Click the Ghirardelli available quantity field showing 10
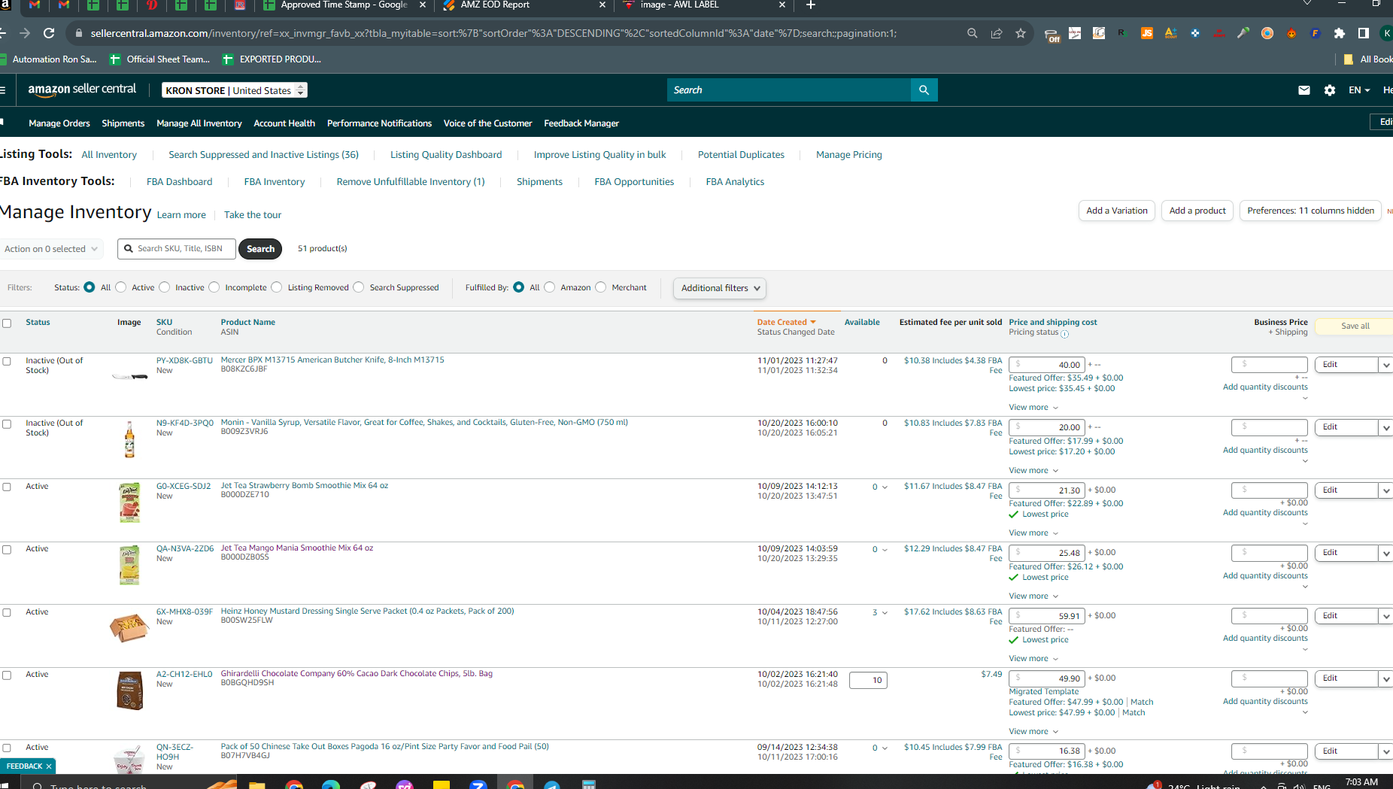 click(868, 681)
